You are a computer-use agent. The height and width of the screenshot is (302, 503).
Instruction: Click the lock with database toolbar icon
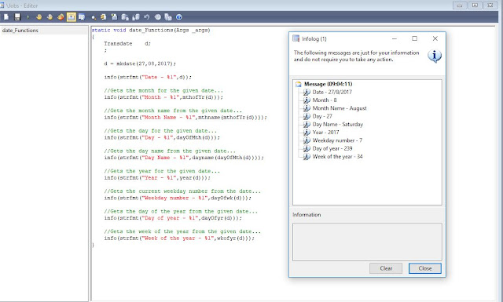click(136, 17)
